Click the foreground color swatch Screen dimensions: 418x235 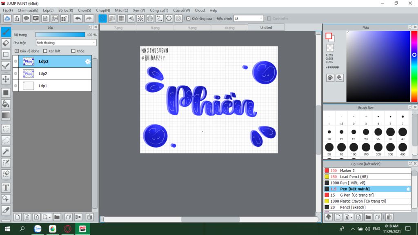[329, 36]
